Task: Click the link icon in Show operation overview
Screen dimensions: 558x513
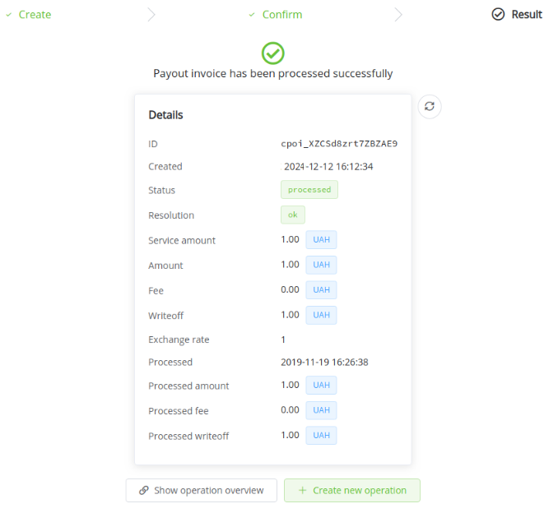Action: [x=144, y=491]
